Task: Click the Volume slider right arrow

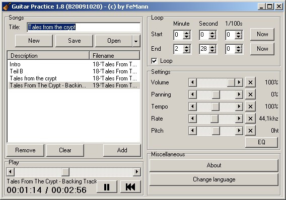Action: pyautogui.click(x=239, y=82)
